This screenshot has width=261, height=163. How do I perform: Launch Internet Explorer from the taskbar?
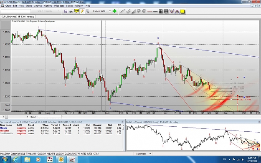(x=16, y=160)
